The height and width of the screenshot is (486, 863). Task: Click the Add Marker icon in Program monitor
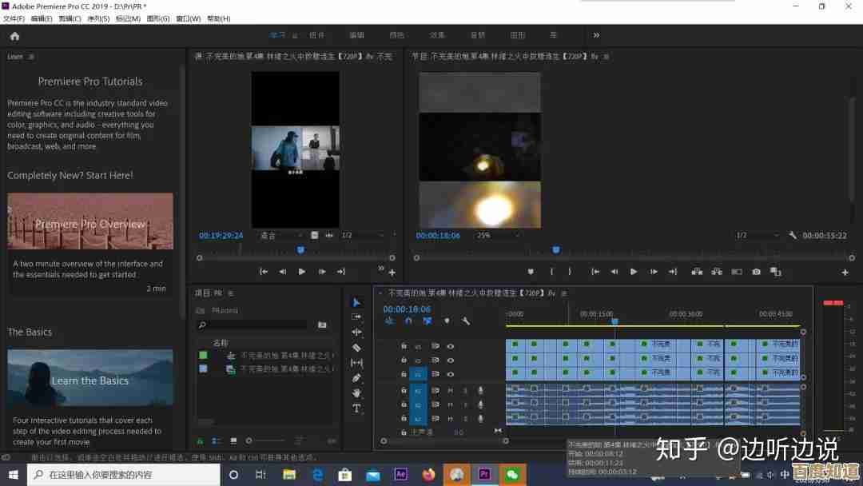click(531, 272)
